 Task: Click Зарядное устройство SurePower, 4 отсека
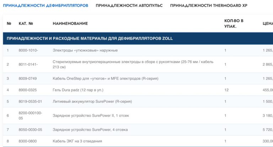point(90,130)
